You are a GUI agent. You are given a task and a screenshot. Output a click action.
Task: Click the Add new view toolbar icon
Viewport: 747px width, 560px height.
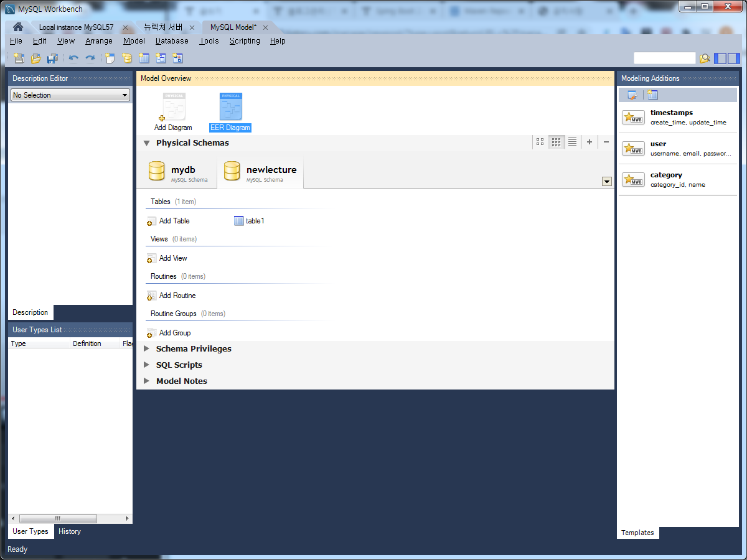(161, 58)
